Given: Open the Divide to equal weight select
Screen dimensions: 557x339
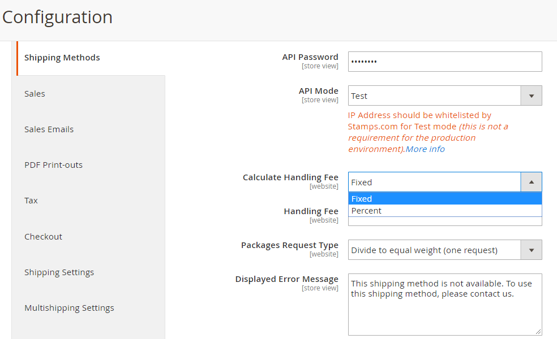Looking at the screenshot, I should click(x=434, y=250).
